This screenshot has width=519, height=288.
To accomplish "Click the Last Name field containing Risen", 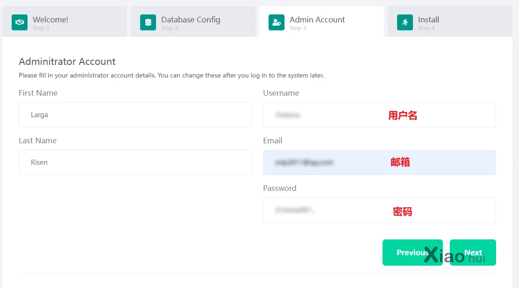I will click(x=135, y=162).
